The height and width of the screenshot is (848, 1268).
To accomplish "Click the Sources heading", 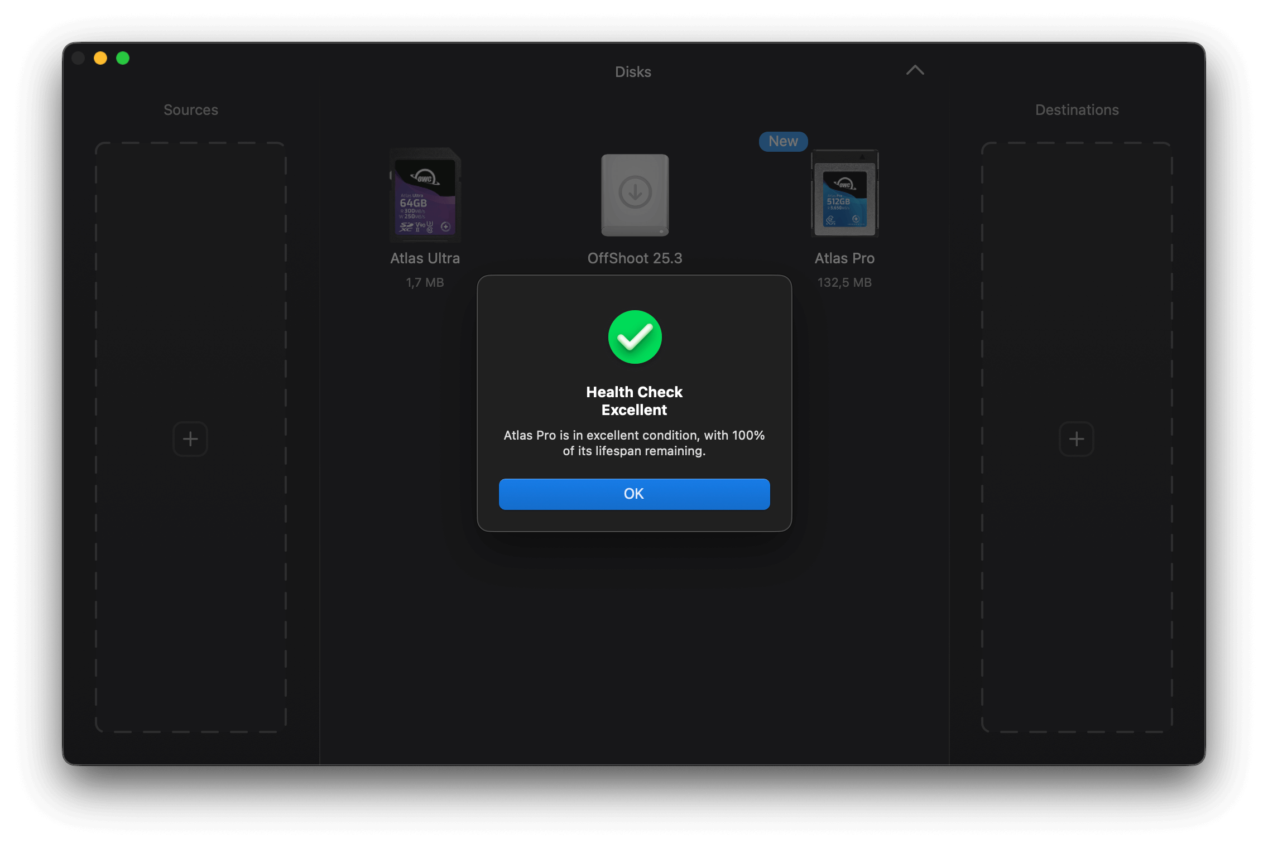I will [191, 110].
